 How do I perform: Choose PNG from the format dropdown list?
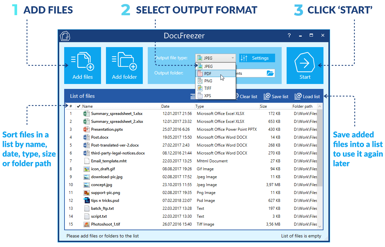click(216, 81)
